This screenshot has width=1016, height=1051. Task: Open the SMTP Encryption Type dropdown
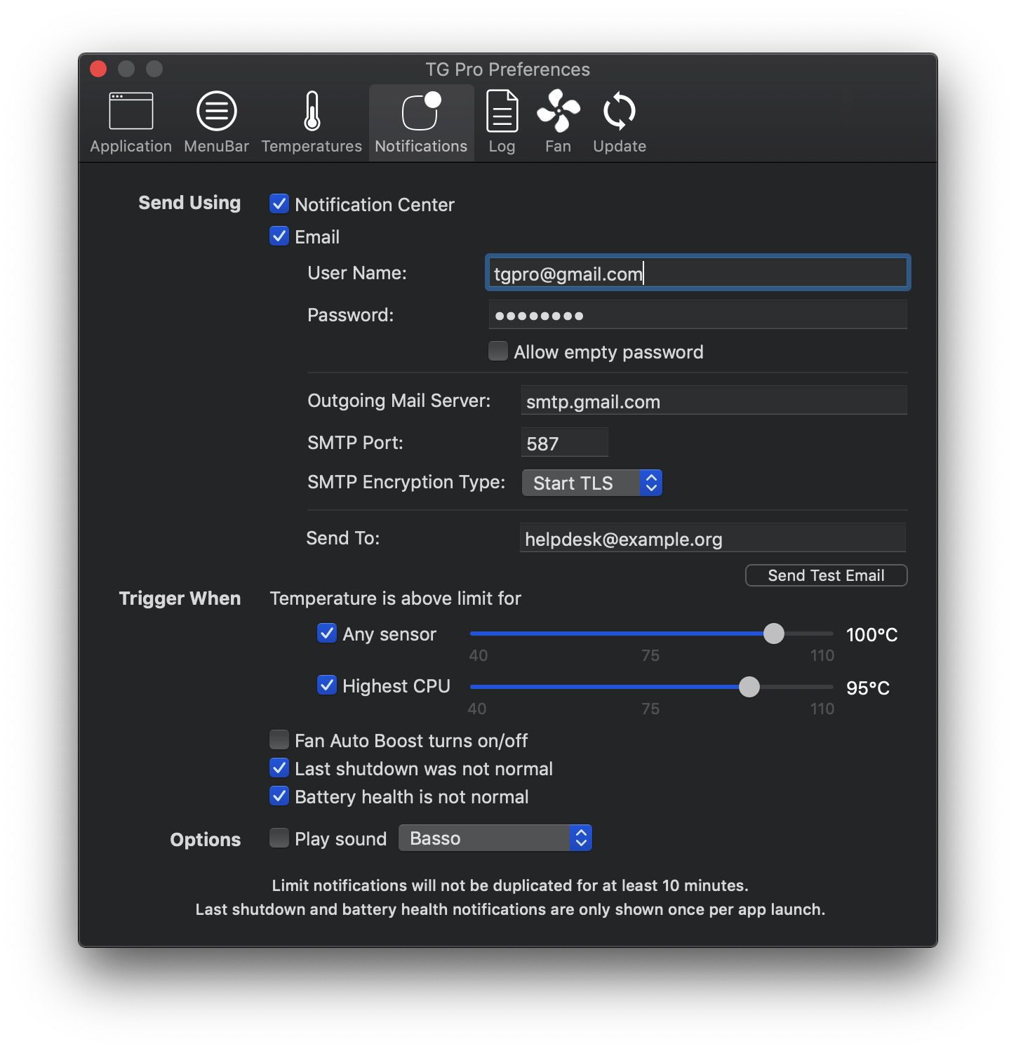click(591, 482)
